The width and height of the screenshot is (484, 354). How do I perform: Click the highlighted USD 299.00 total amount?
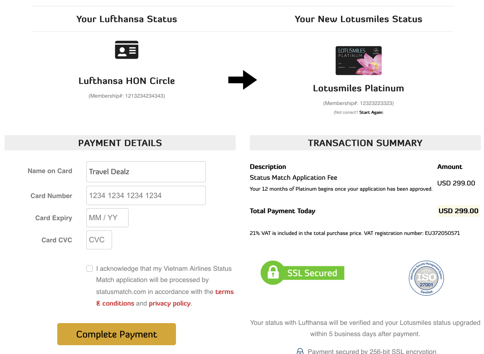458,211
